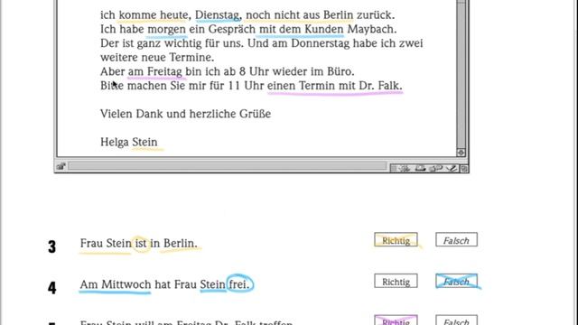Click the circled word 'frei.' in question 4
The image size is (578, 325).
[239, 284]
